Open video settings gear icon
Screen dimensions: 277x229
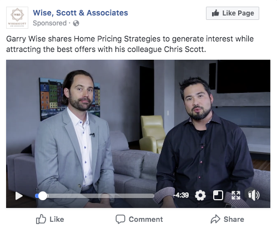click(x=200, y=195)
